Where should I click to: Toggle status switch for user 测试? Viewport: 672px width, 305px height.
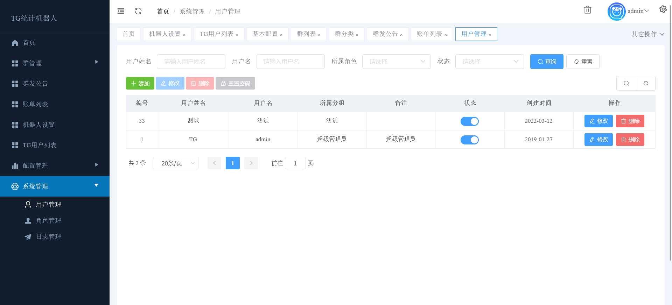tap(469, 121)
